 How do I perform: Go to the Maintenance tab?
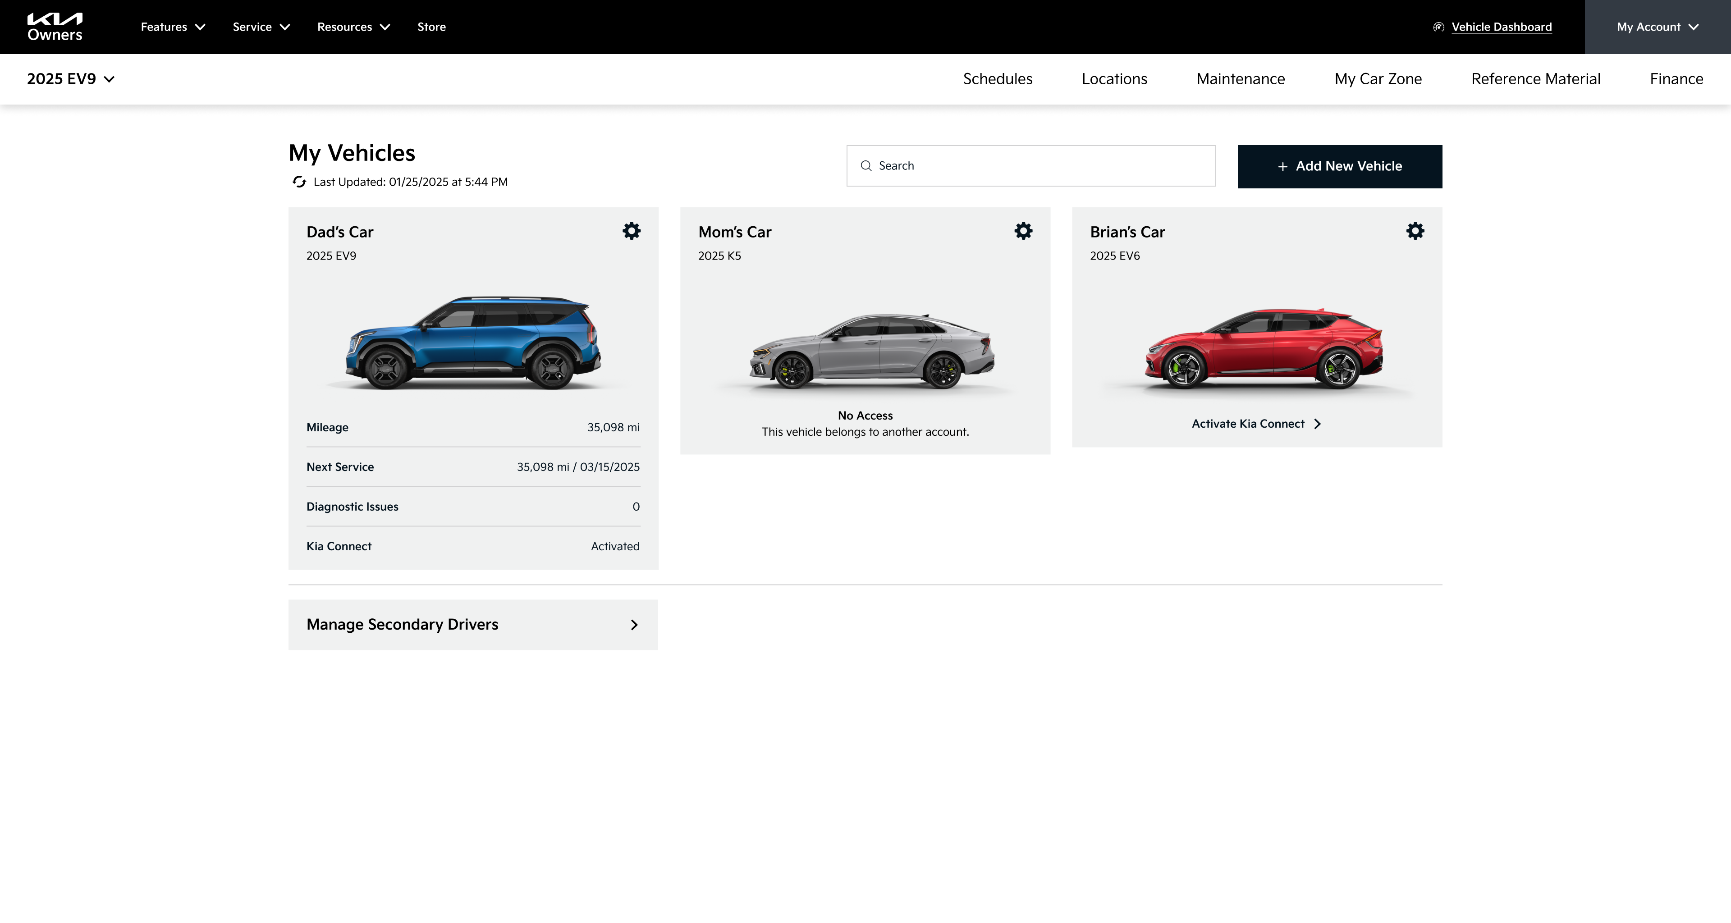tap(1240, 79)
